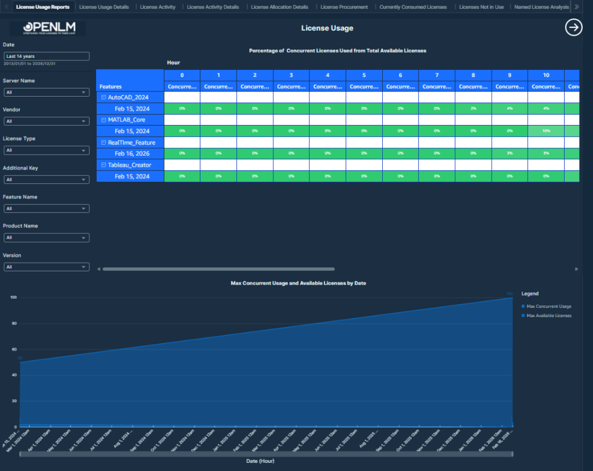Click the chart date range slider
This screenshot has width=593, height=471.
[x=266, y=454]
